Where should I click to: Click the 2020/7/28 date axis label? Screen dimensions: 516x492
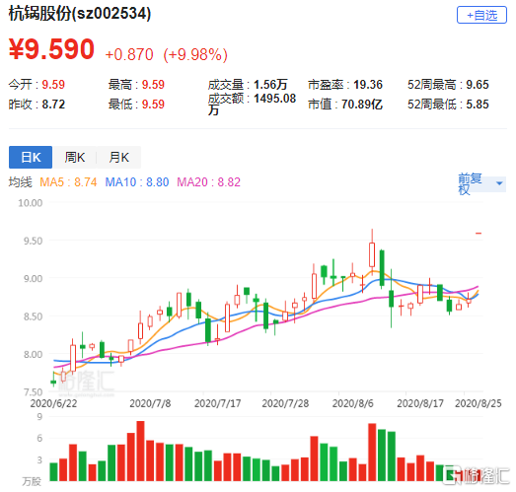[x=285, y=403]
